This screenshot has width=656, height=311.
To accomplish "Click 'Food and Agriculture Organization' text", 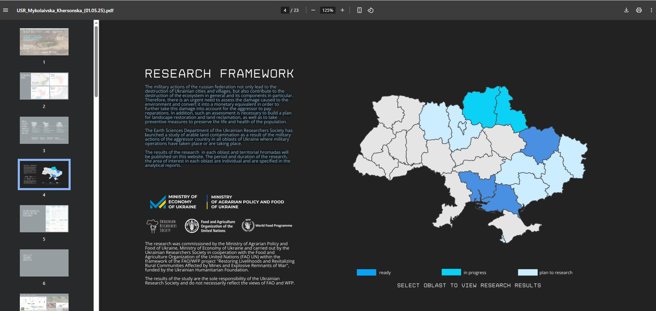I will 218,226.
